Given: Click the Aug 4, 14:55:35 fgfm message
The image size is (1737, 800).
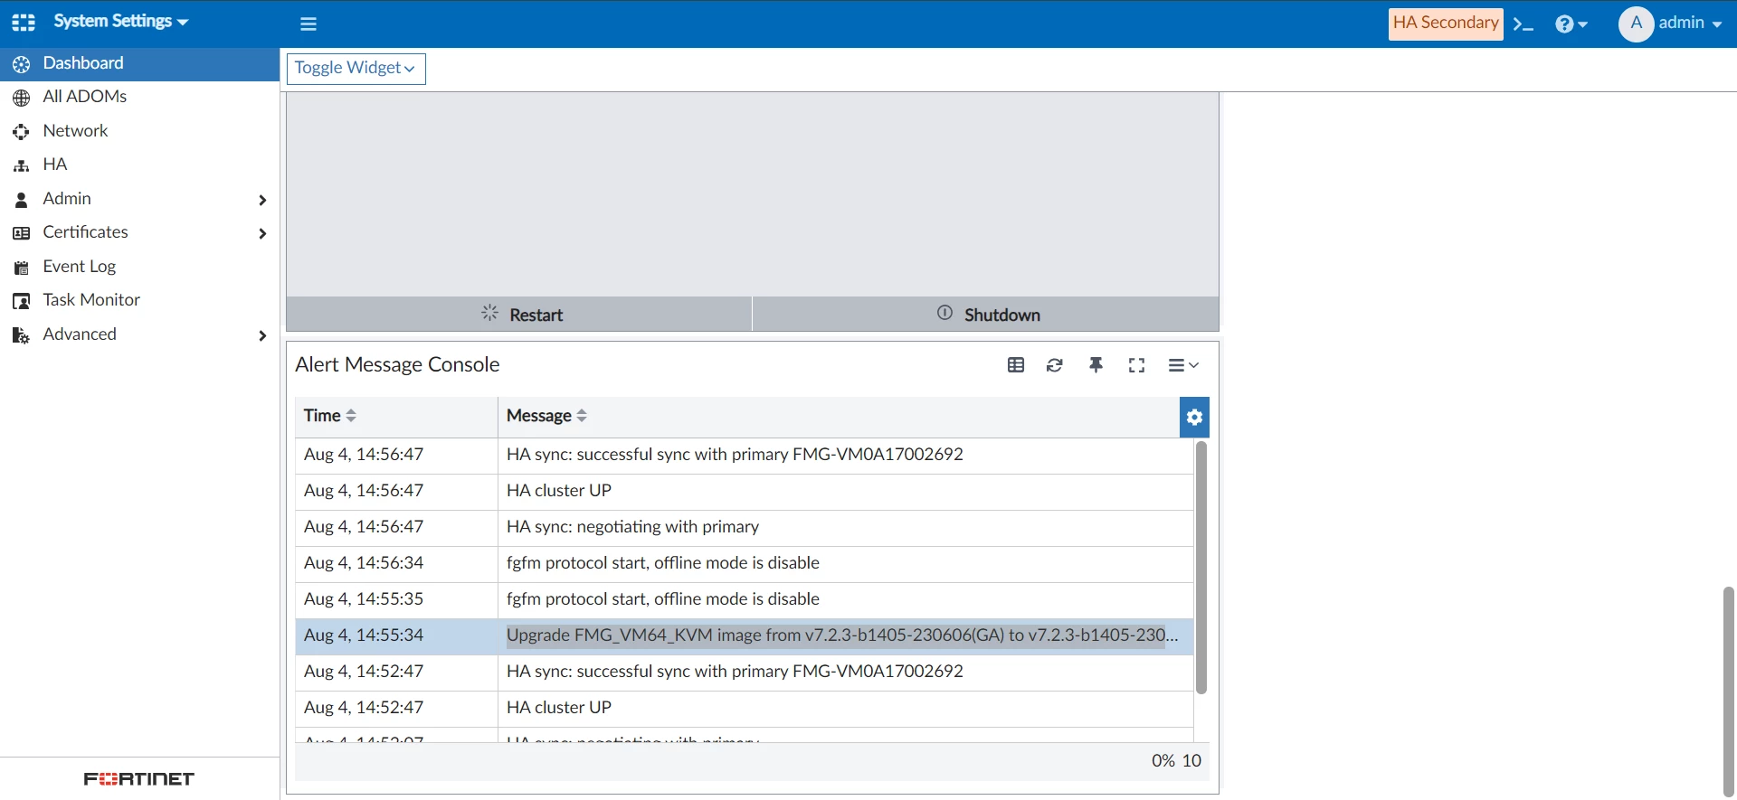Looking at the screenshot, I should pos(663,599).
